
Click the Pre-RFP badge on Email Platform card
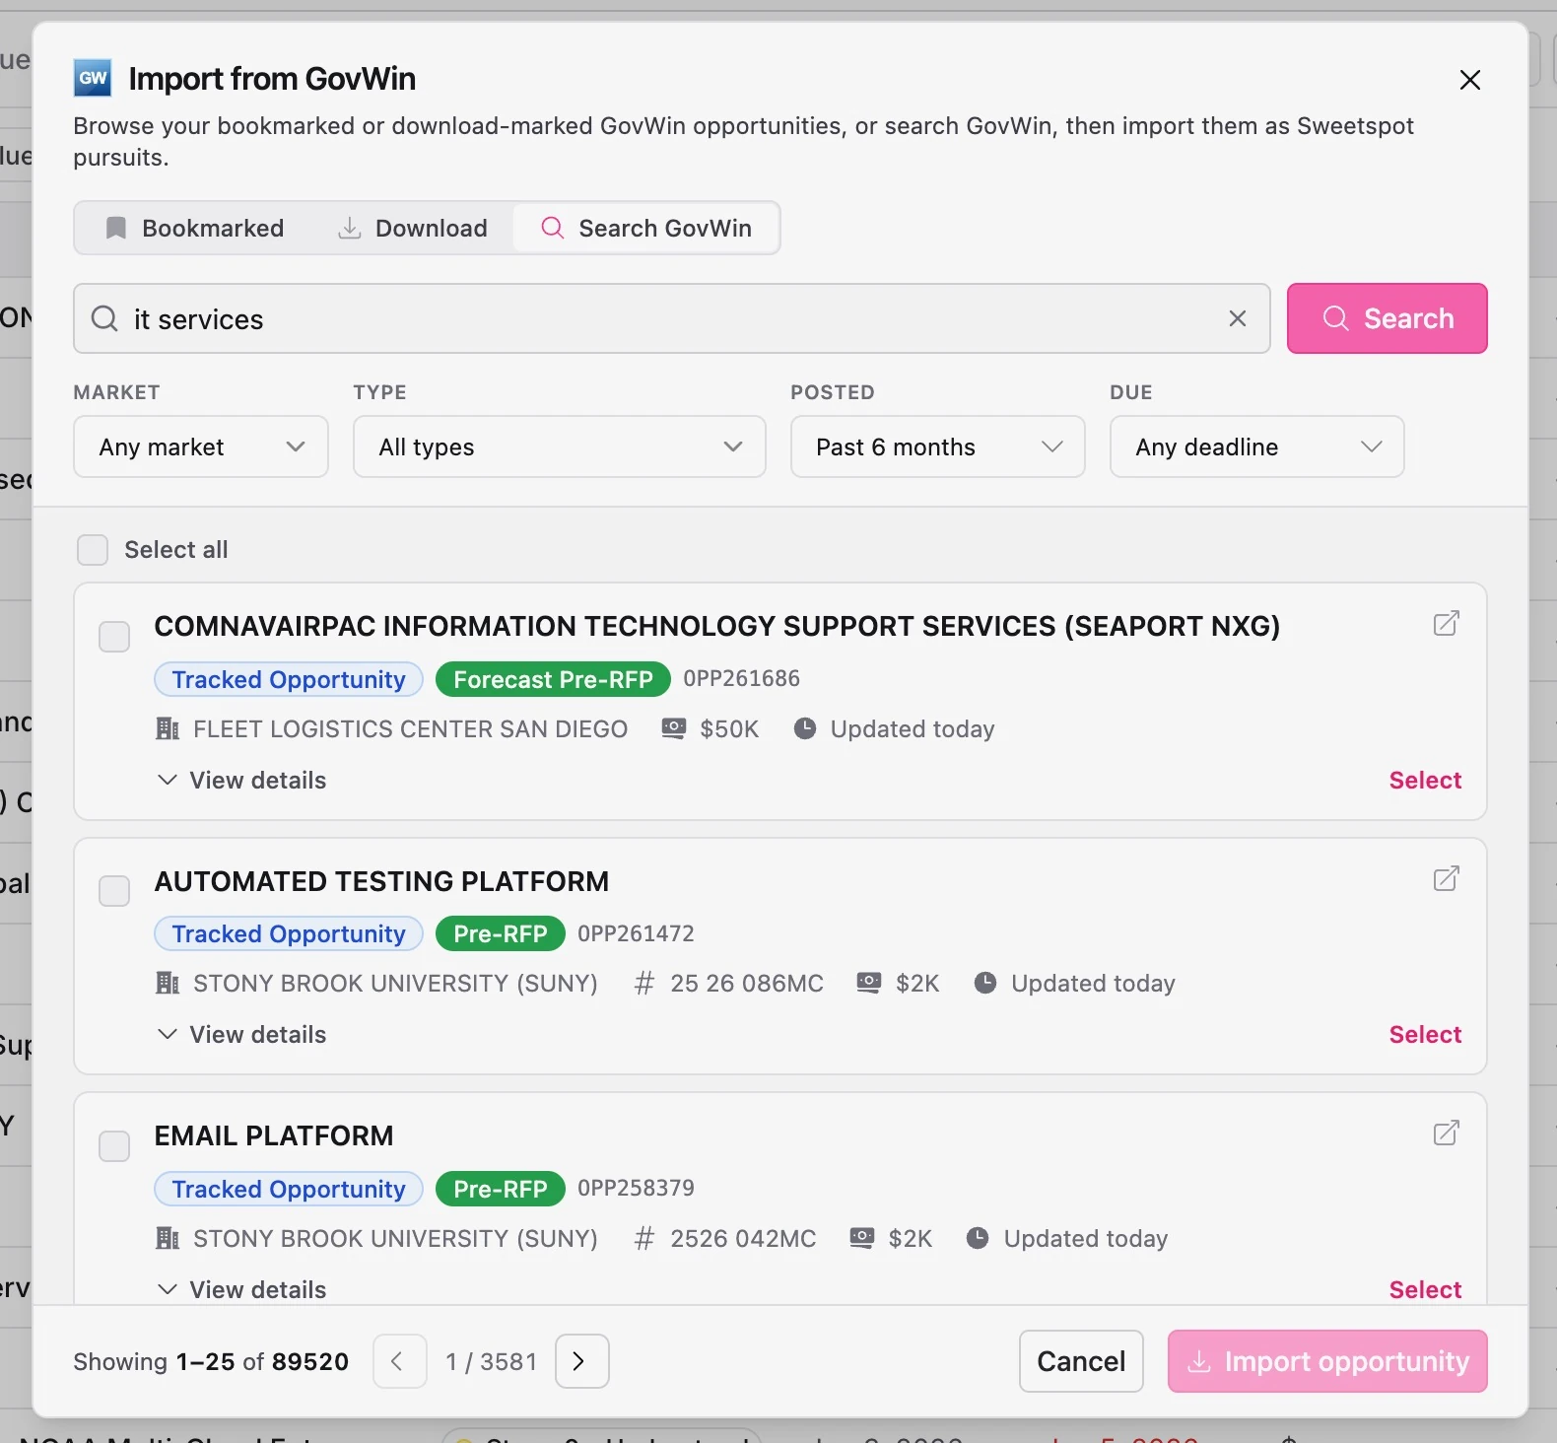pyautogui.click(x=500, y=1189)
